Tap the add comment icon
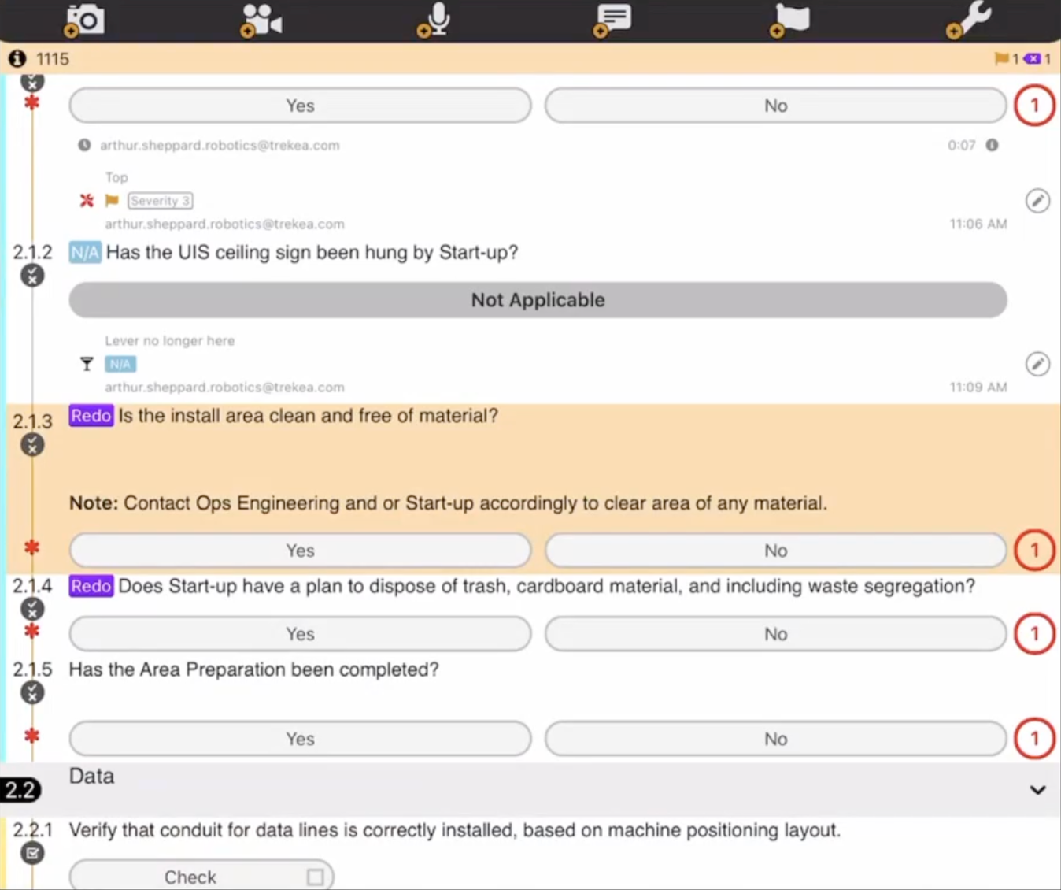 coord(612,18)
